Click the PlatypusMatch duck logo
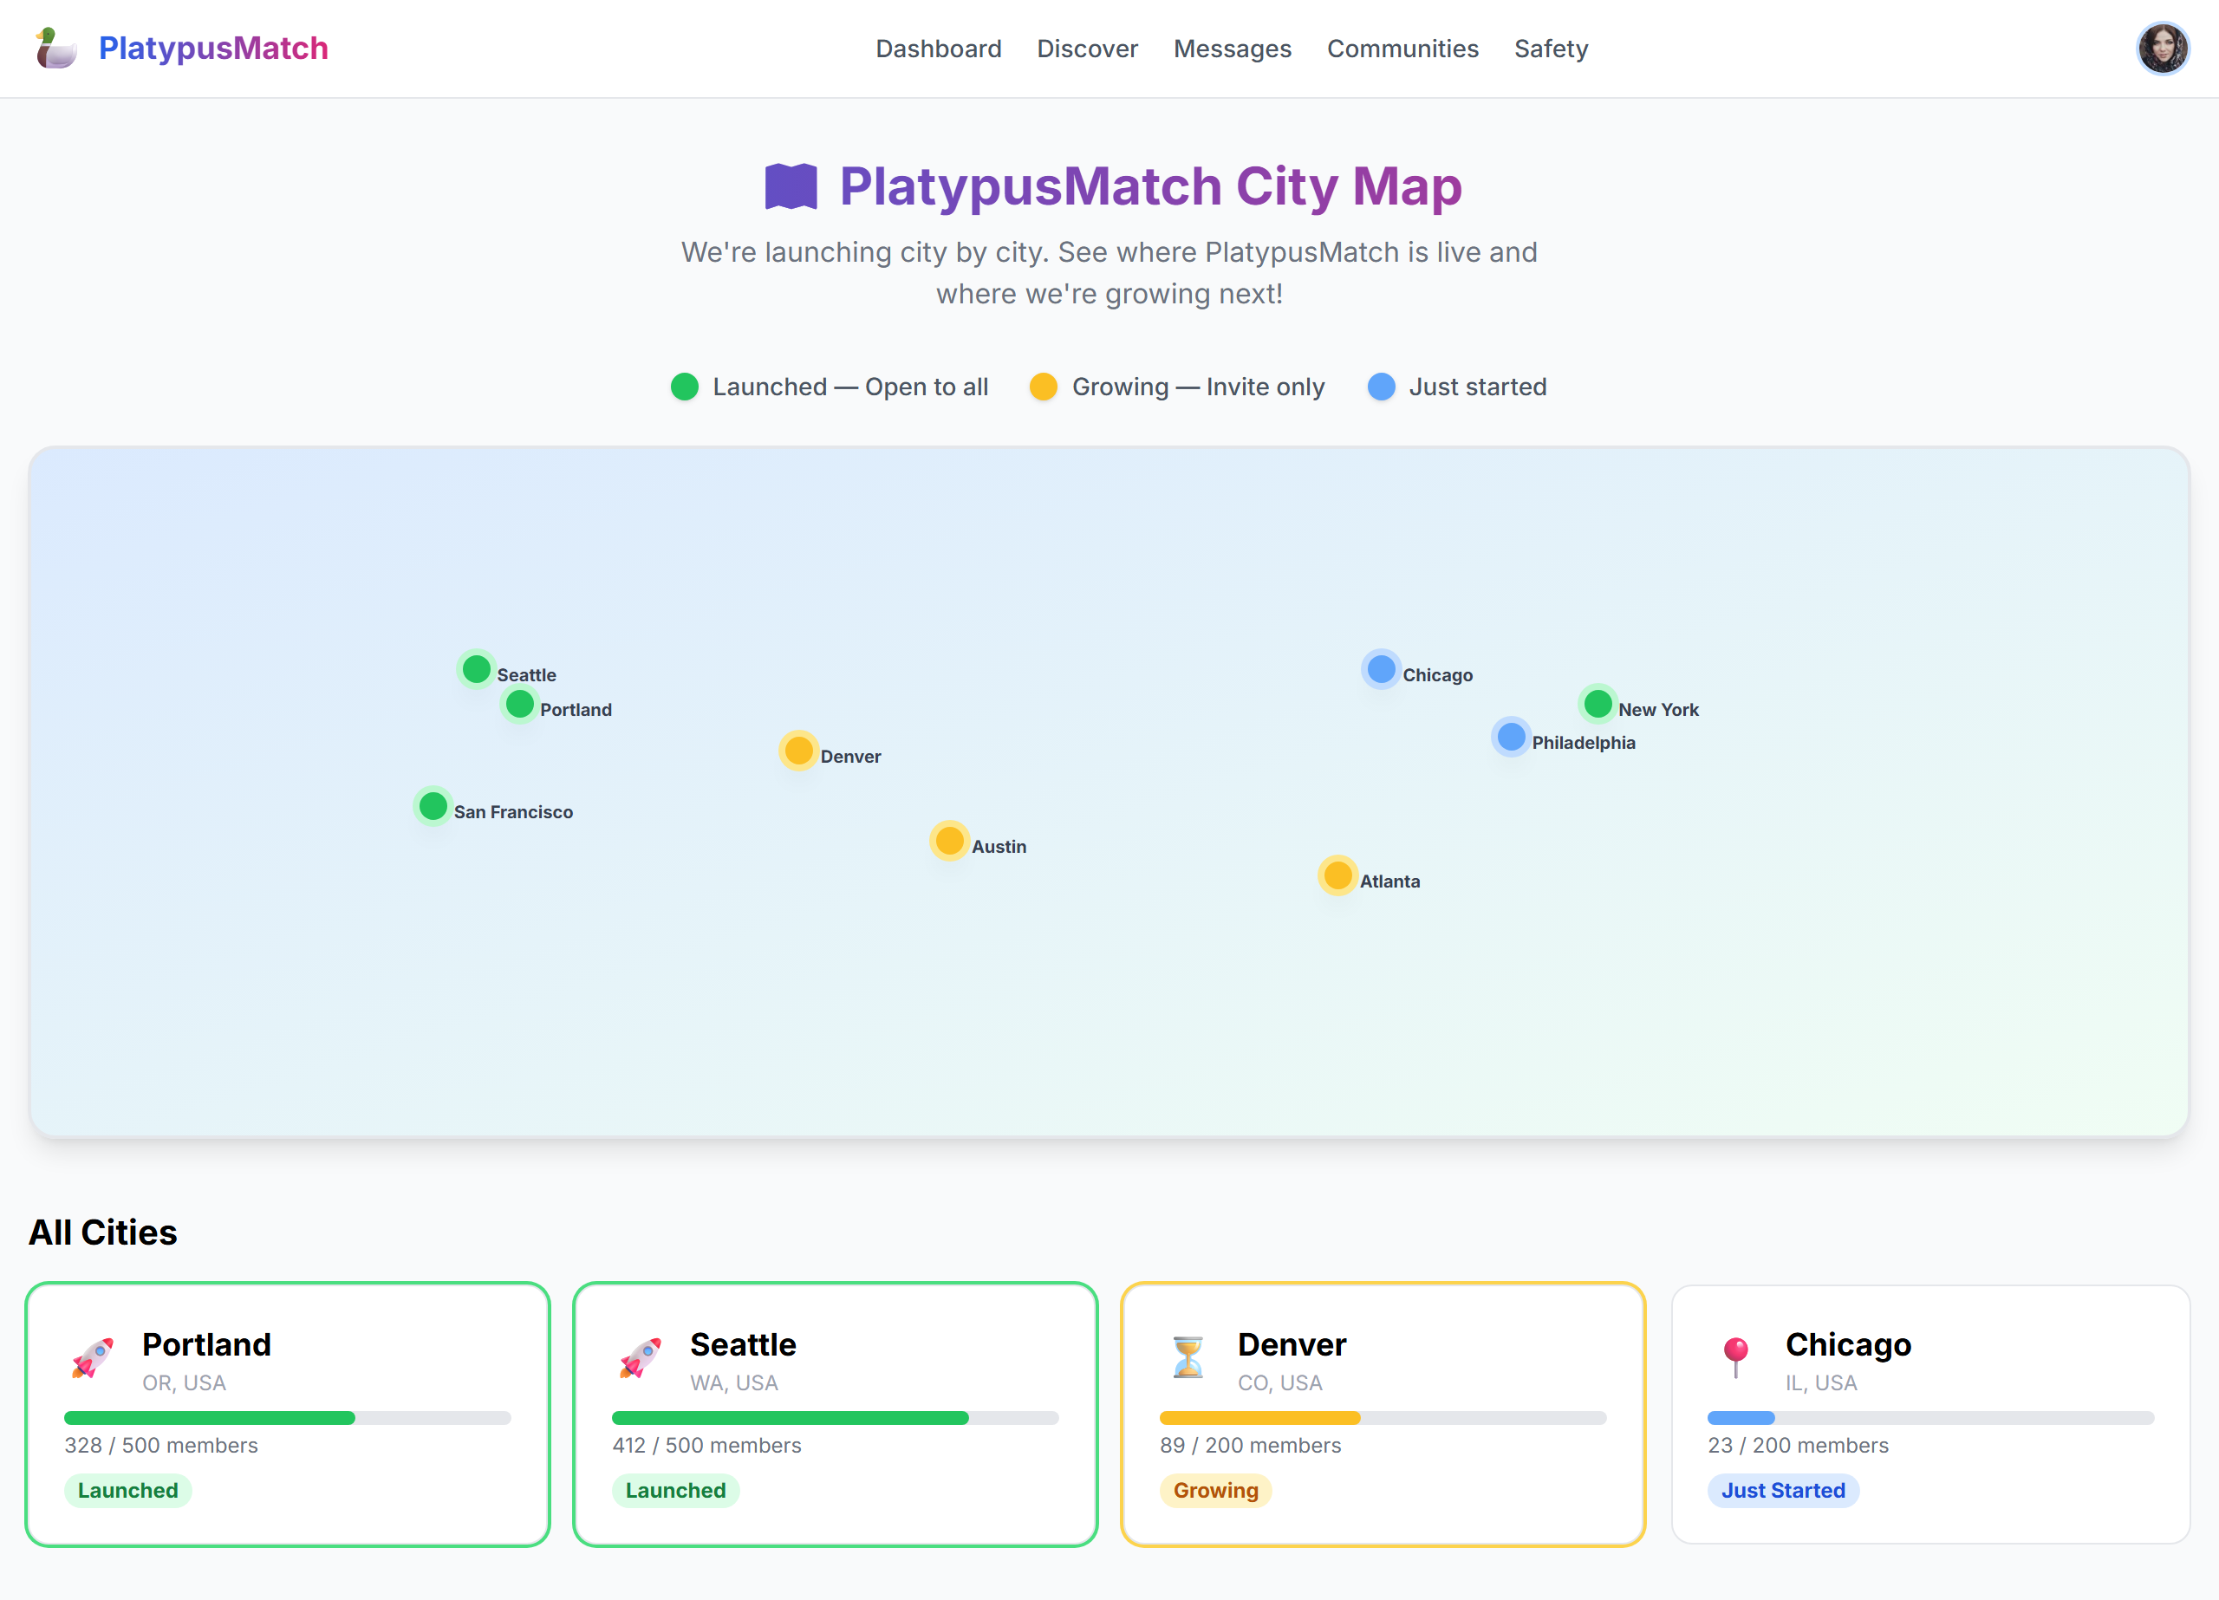Image resolution: width=2219 pixels, height=1600 pixels. point(55,48)
